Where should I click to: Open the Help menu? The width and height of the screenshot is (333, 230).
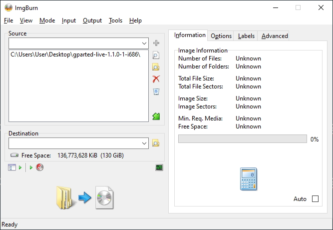click(x=135, y=20)
